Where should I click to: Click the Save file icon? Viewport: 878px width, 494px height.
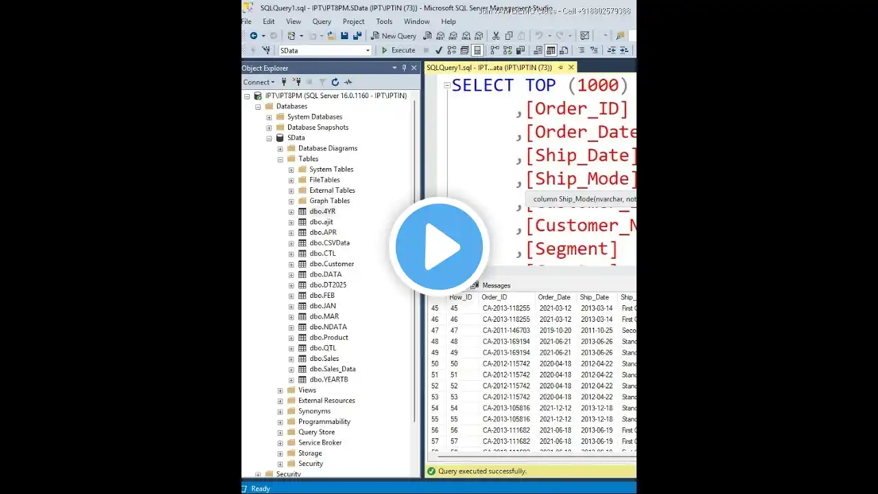coord(345,36)
